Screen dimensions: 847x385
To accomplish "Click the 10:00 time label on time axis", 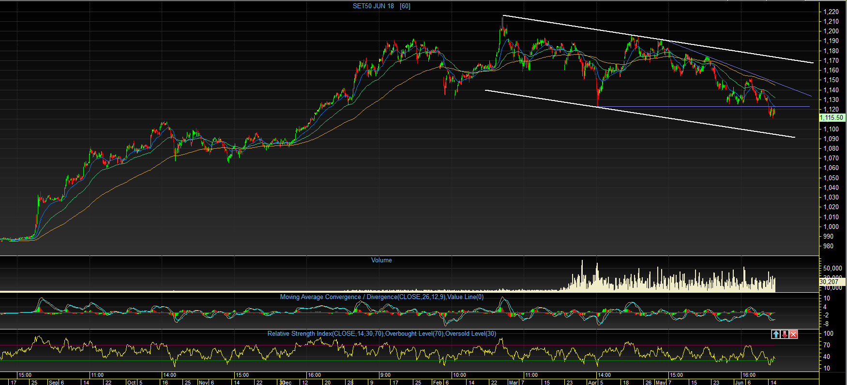I will 459,375.
